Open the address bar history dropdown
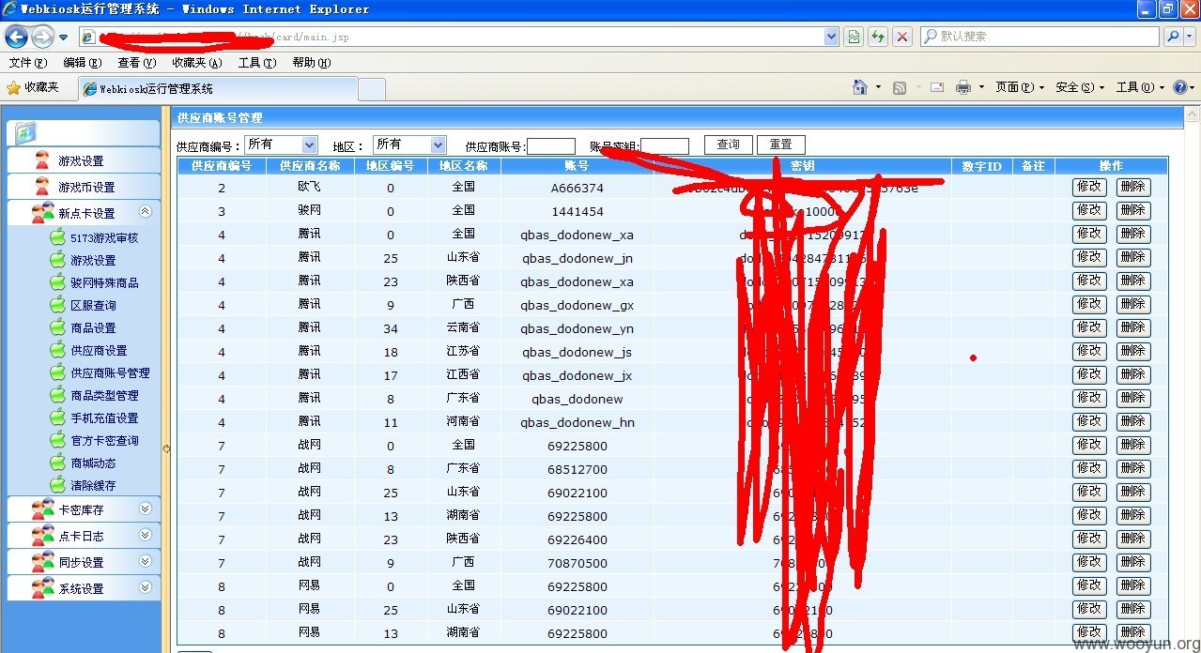 pos(831,37)
